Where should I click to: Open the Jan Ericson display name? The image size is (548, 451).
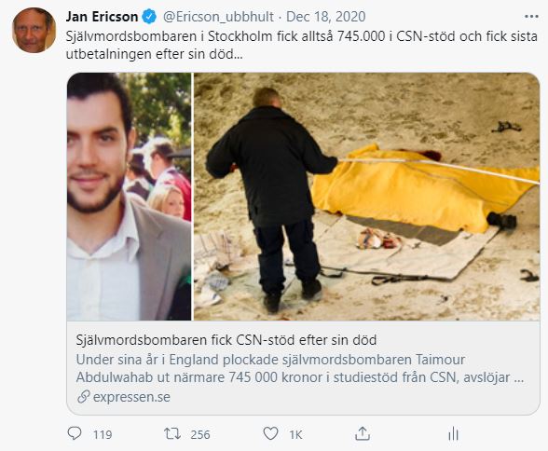pos(103,17)
